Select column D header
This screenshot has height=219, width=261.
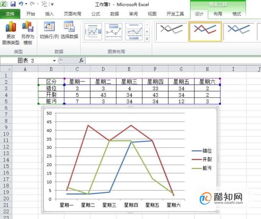coord(103,69)
